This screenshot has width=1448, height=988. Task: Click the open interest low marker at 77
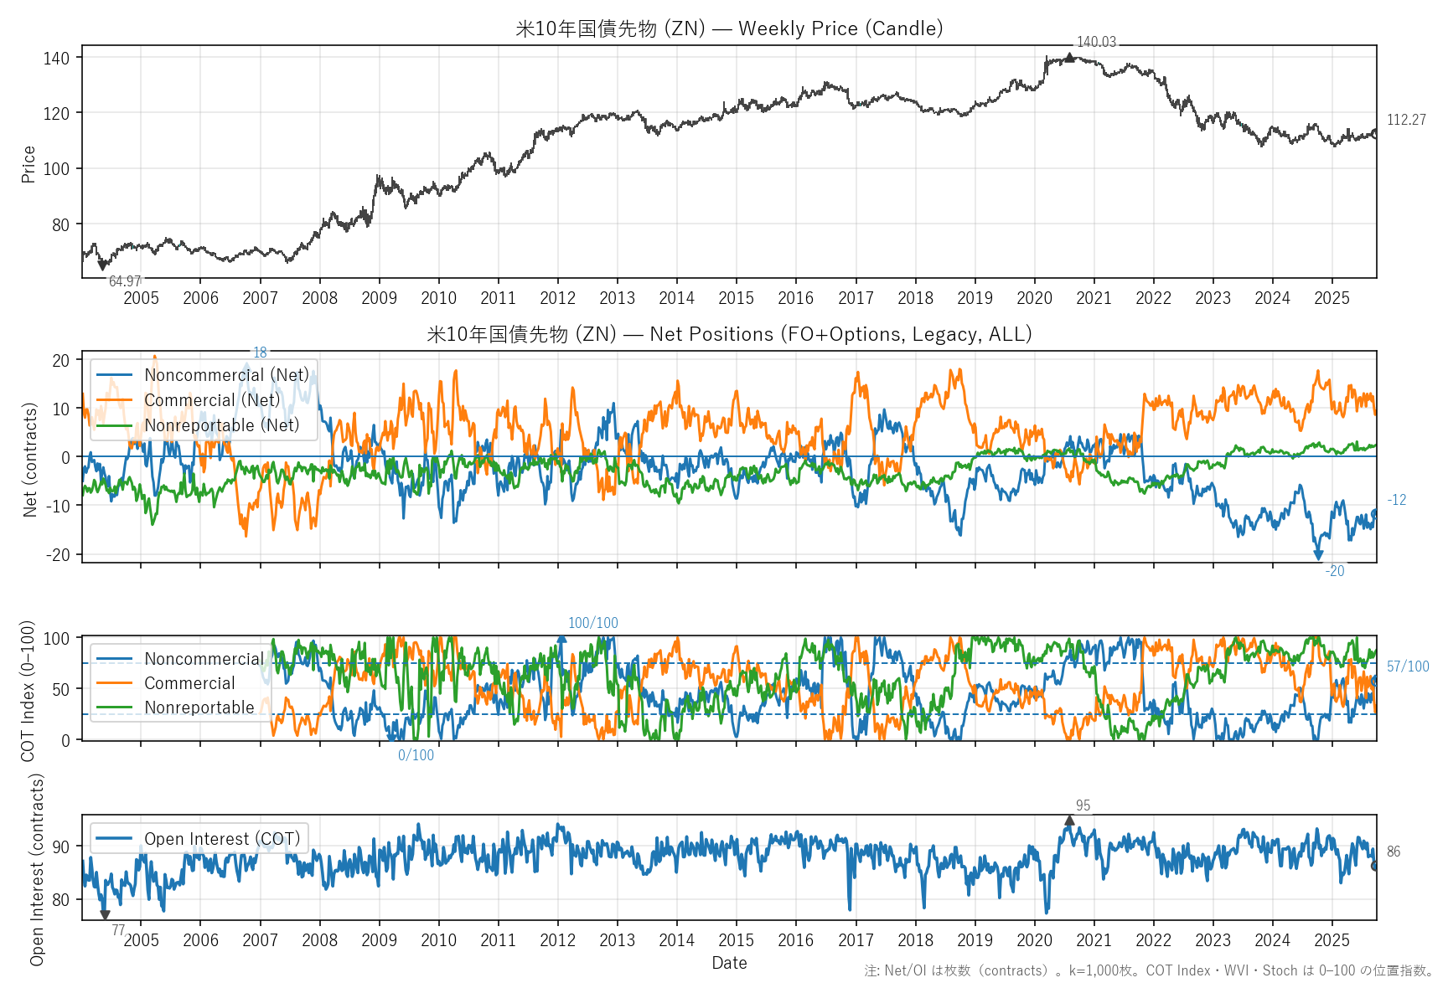click(x=105, y=915)
